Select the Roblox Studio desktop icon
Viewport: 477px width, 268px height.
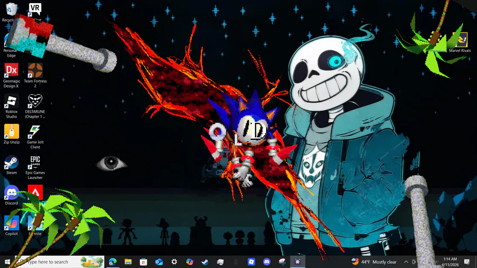tap(11, 106)
